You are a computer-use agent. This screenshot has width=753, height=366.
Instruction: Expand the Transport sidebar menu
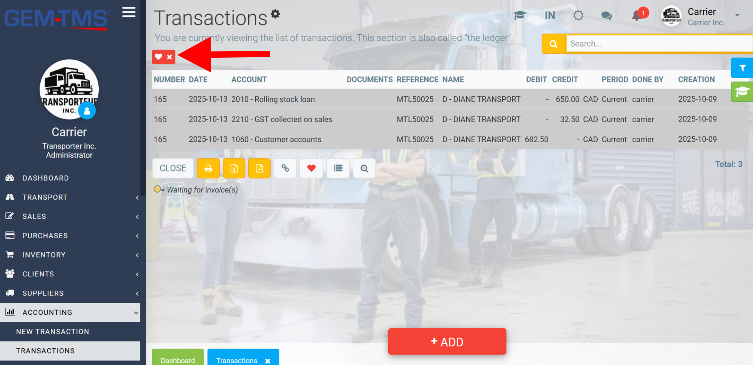click(70, 197)
